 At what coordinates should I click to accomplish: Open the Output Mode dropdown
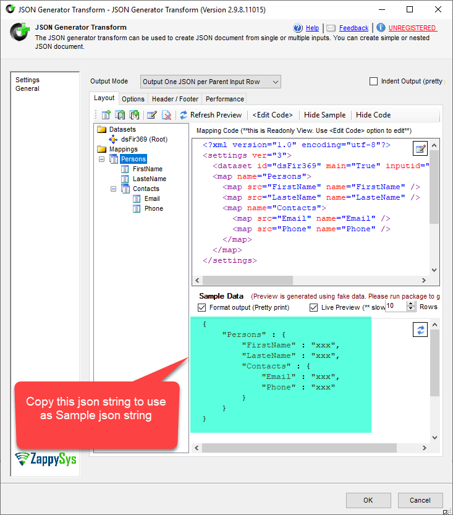pos(210,82)
